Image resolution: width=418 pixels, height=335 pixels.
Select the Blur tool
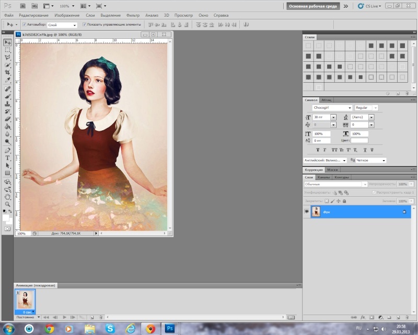click(x=7, y=134)
